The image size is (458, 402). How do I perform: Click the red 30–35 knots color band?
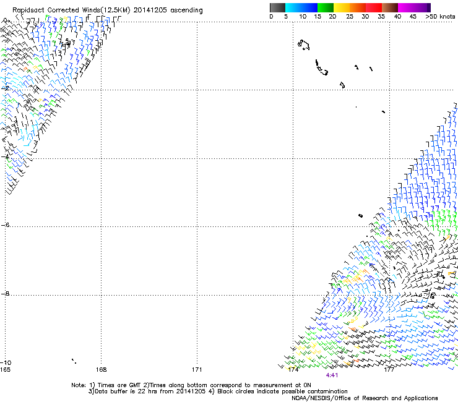click(374, 7)
